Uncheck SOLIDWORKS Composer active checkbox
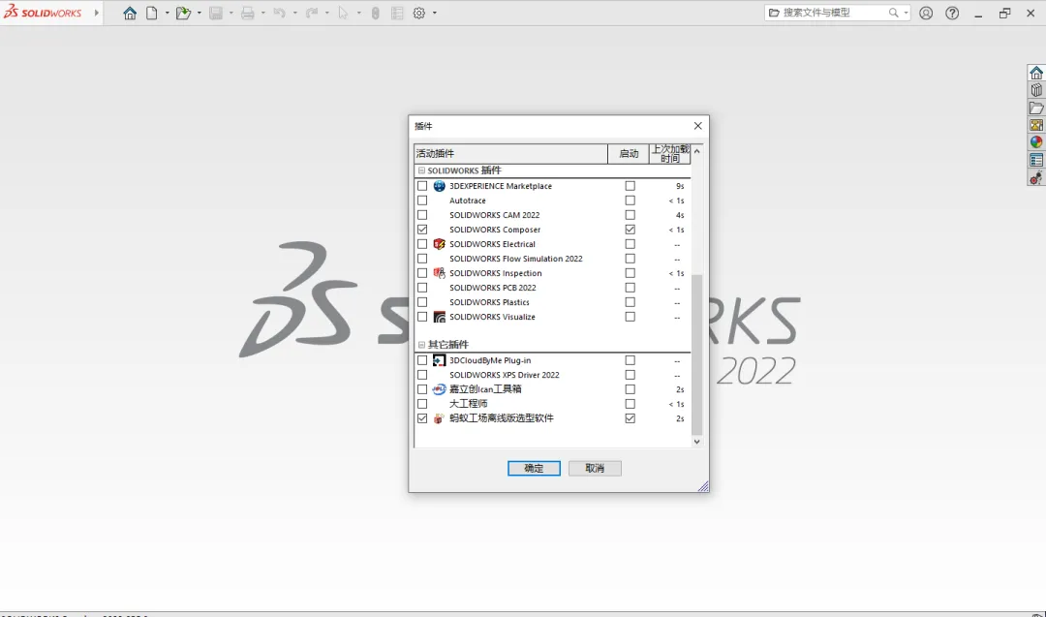The width and height of the screenshot is (1046, 617). (x=422, y=230)
